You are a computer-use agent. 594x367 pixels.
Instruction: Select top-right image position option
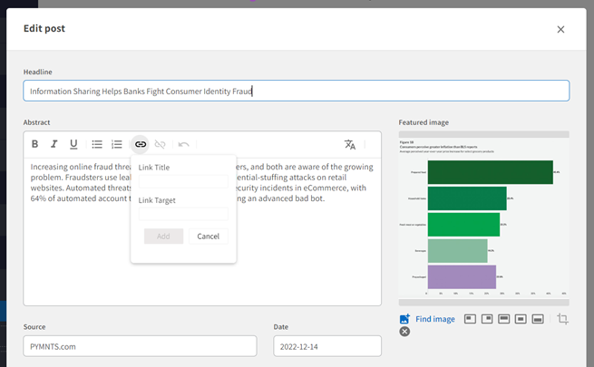point(486,319)
